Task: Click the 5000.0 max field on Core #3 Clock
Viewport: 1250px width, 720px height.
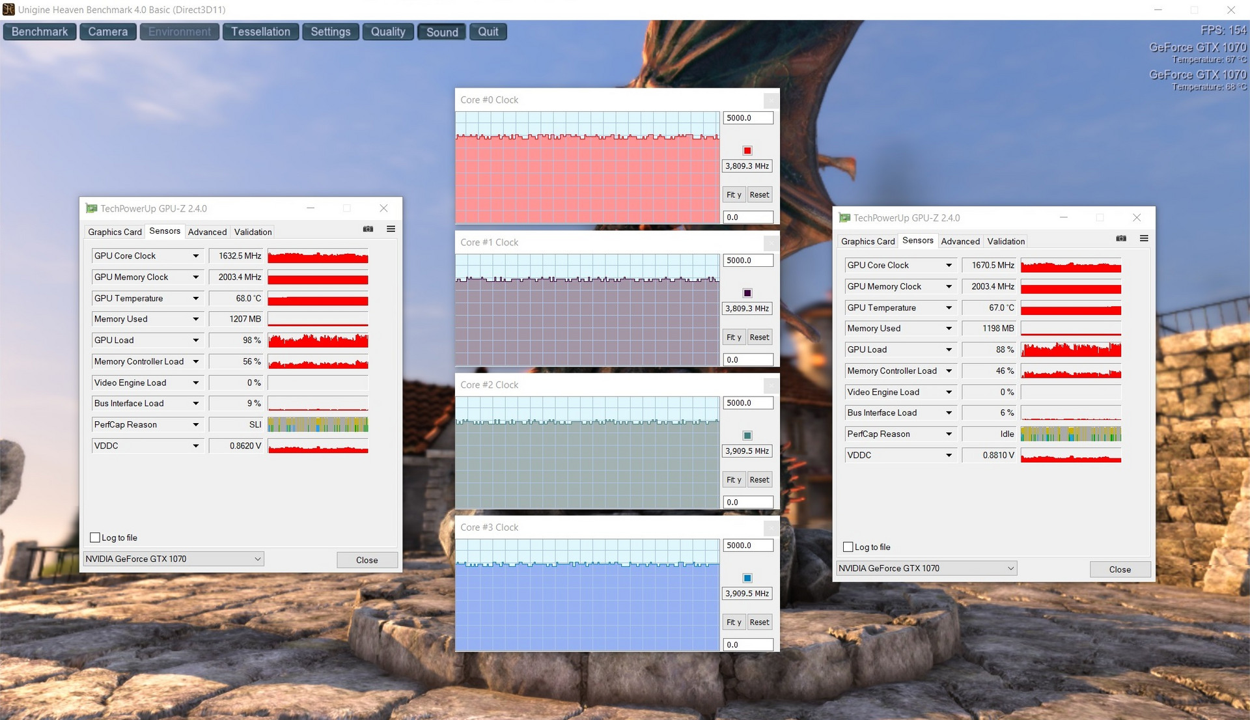Action: (x=747, y=546)
